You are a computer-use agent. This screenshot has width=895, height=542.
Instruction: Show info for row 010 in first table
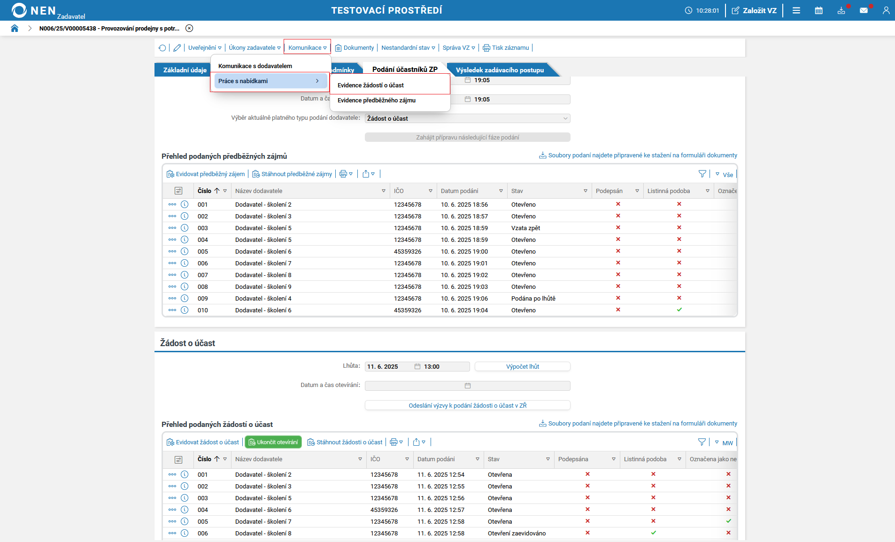click(x=185, y=310)
